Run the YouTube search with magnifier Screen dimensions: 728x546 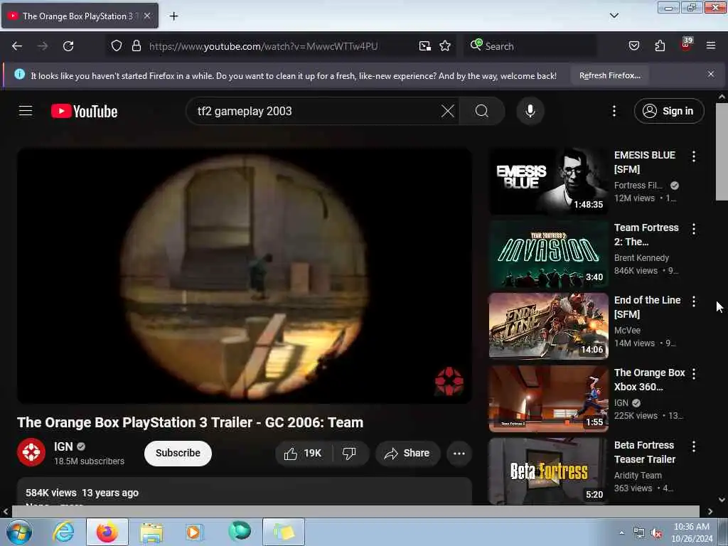[482, 111]
